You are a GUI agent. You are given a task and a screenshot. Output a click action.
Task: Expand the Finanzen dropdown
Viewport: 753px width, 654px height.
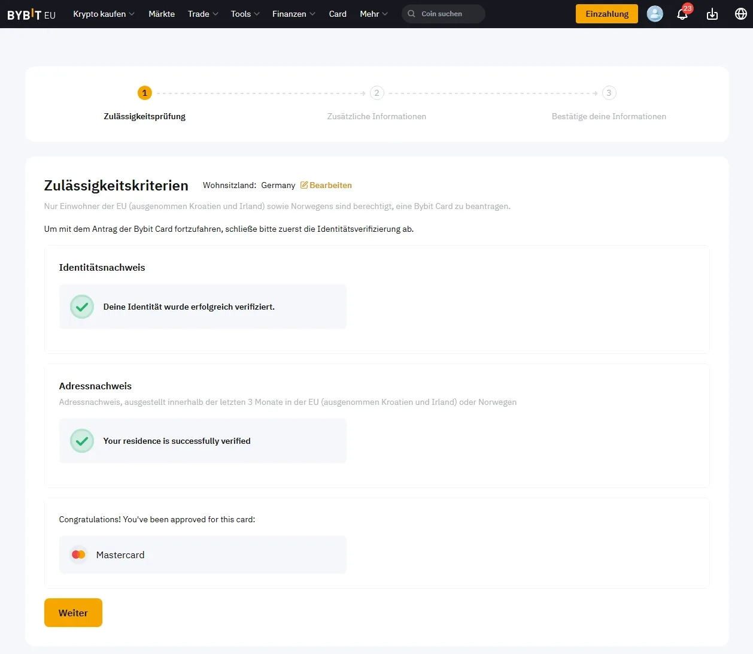[x=290, y=14]
